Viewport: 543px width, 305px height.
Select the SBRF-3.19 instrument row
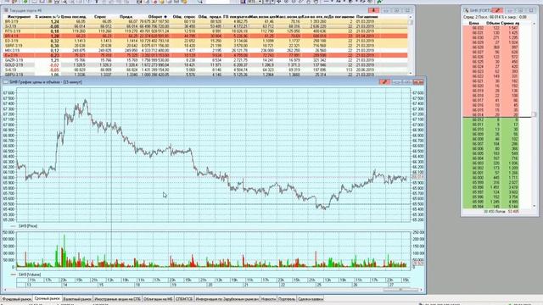[204, 46]
